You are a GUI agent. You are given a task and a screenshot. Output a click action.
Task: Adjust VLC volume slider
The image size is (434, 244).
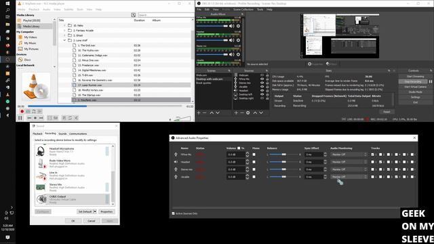pos(182,119)
